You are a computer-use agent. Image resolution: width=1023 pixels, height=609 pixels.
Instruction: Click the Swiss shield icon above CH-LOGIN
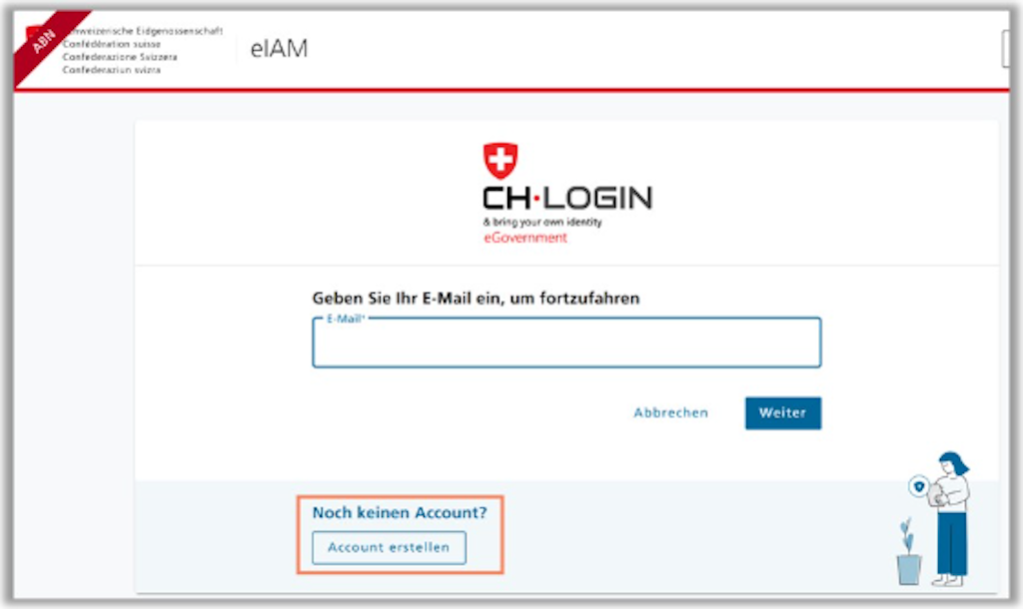[x=501, y=161]
